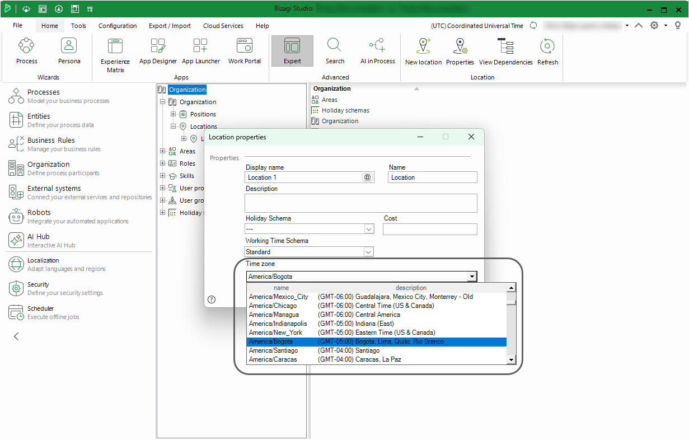
Task: Switch to the Home tab
Action: click(50, 26)
